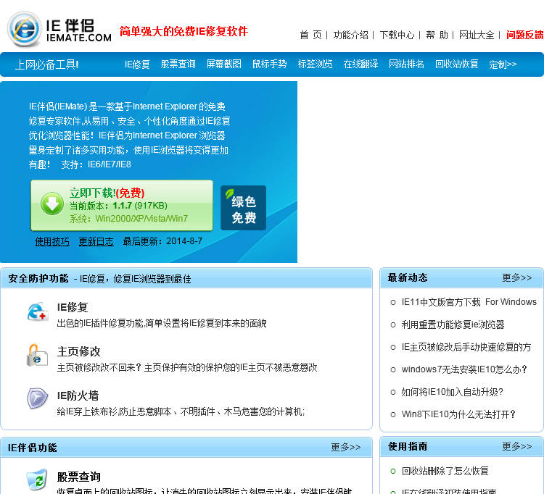Open the 帮助 page
This screenshot has width=544, height=494.
[437, 35]
